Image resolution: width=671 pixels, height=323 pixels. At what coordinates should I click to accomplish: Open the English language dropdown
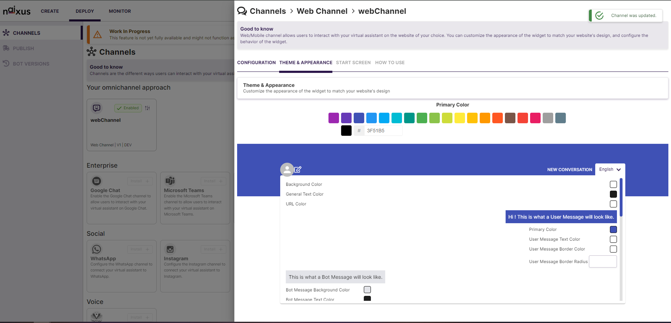(x=610, y=170)
